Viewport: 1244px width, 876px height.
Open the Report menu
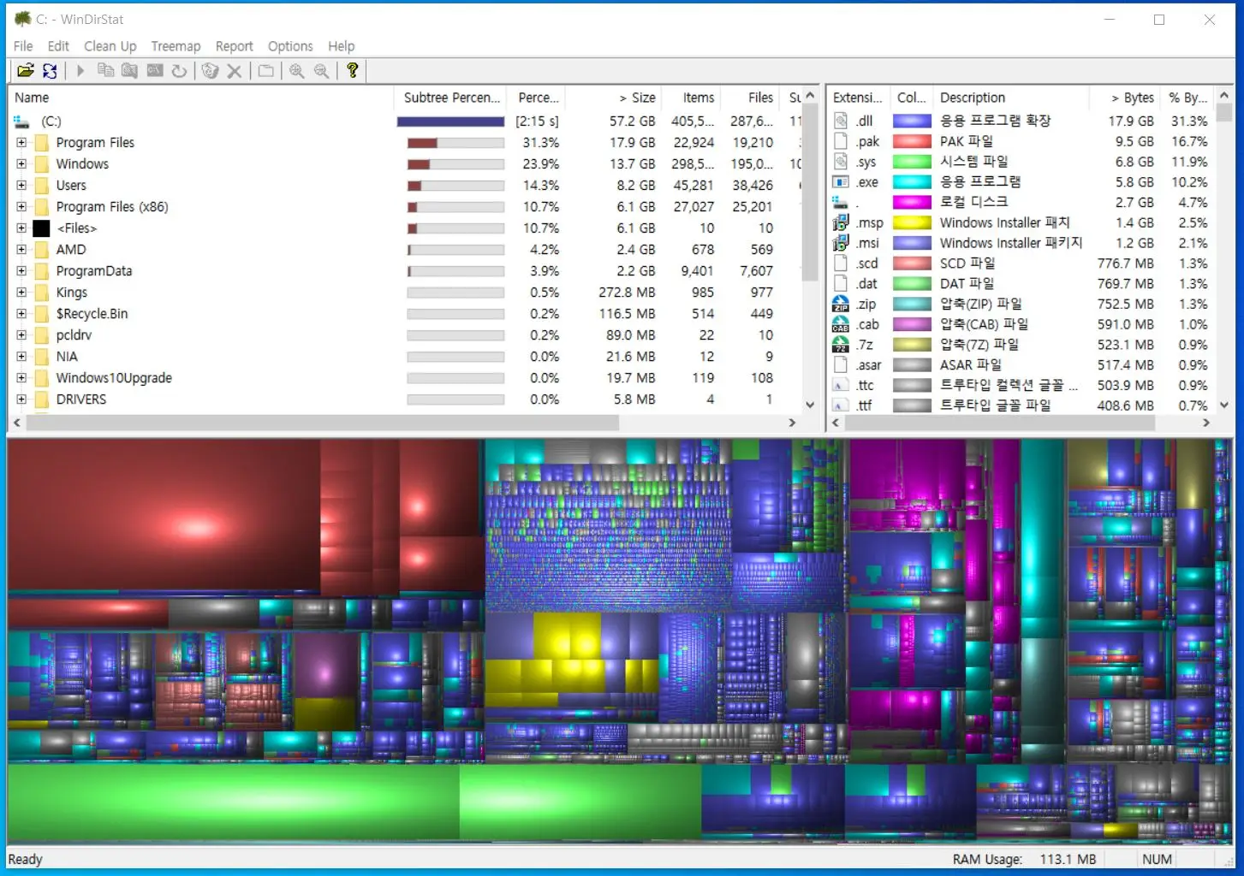[x=234, y=46]
